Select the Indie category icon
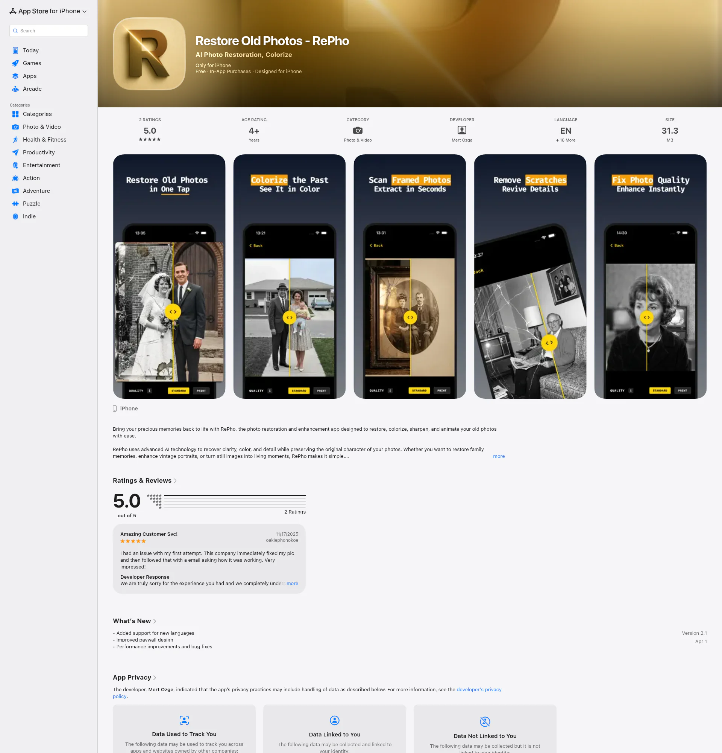Image resolution: width=722 pixels, height=753 pixels. point(15,216)
